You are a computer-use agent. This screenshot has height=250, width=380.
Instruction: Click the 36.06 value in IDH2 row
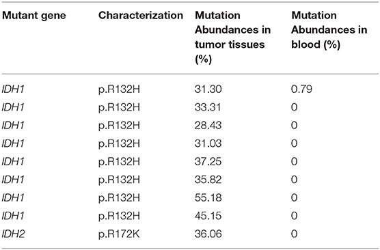pyautogui.click(x=208, y=234)
